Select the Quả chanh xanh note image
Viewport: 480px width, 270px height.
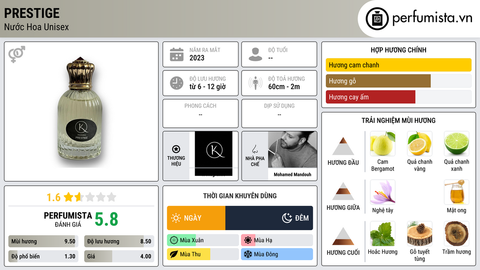(x=457, y=143)
